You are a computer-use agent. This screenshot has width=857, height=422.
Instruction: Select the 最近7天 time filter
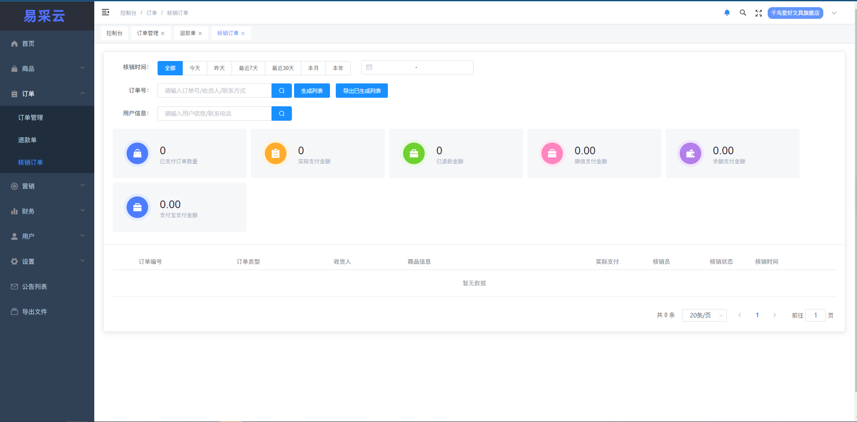tap(248, 68)
